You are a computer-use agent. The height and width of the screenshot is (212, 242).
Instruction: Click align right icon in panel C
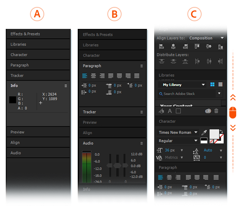tap(185, 46)
